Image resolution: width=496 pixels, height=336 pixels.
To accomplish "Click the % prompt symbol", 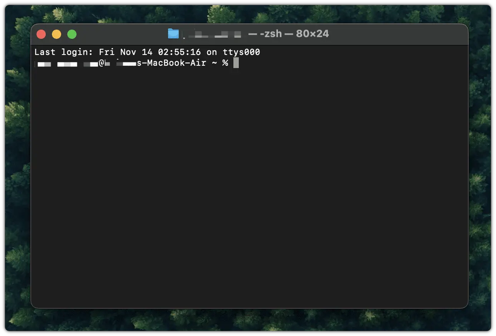I will (225, 63).
